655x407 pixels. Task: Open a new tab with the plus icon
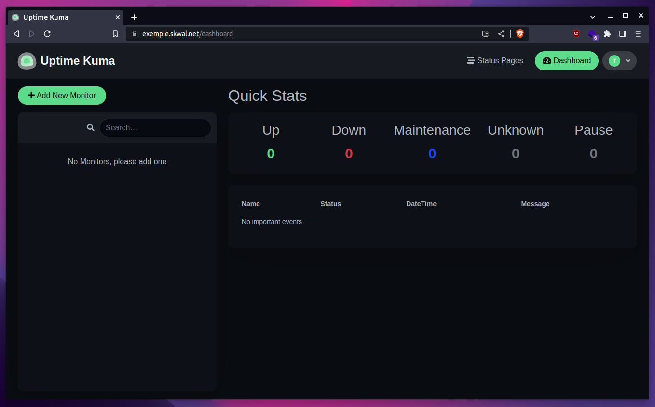[x=134, y=17]
